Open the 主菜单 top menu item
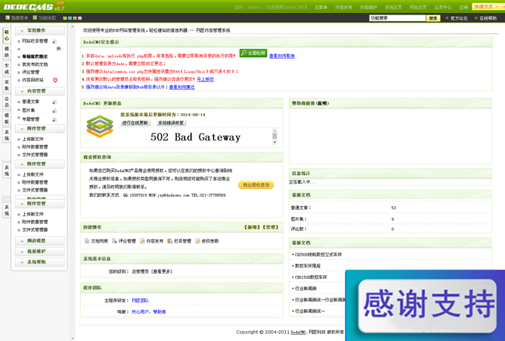This screenshot has height=341, width=505. (x=321, y=7)
